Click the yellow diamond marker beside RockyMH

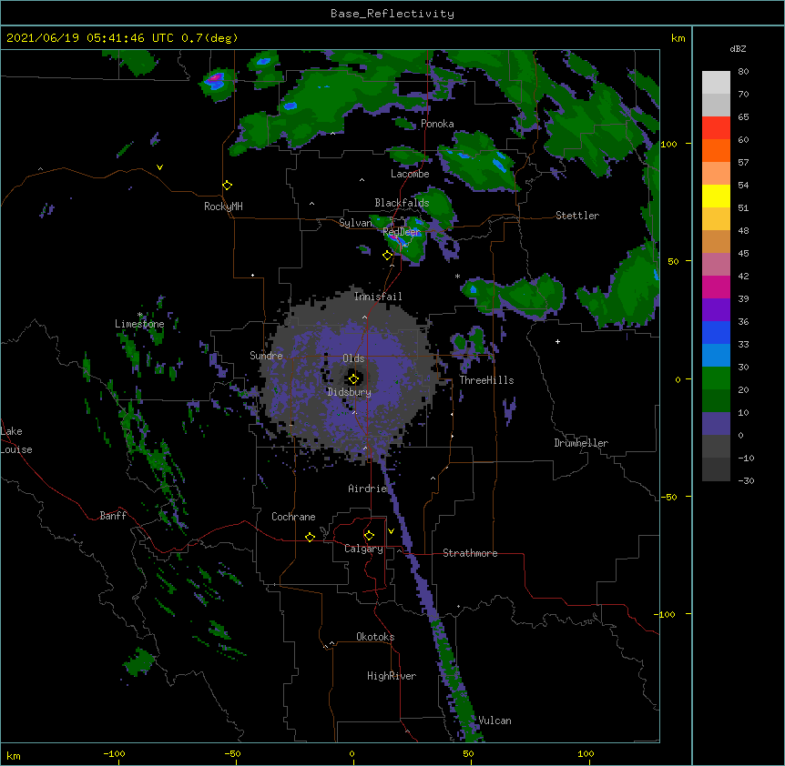click(x=228, y=186)
